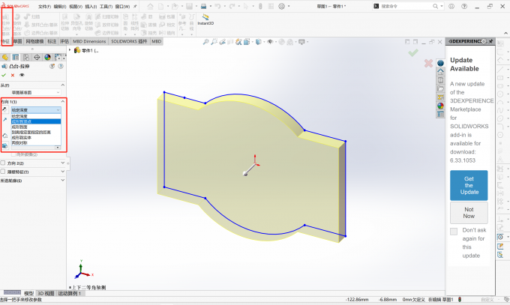Select 成形到实体 in the end condition list

pyautogui.click(x=36, y=138)
